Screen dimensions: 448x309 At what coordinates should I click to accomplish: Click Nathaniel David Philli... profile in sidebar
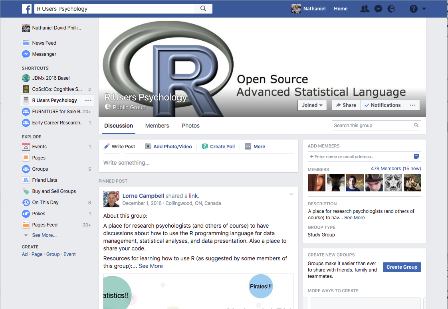[52, 28]
